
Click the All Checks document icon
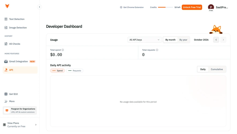pyautogui.click(x=6, y=44)
